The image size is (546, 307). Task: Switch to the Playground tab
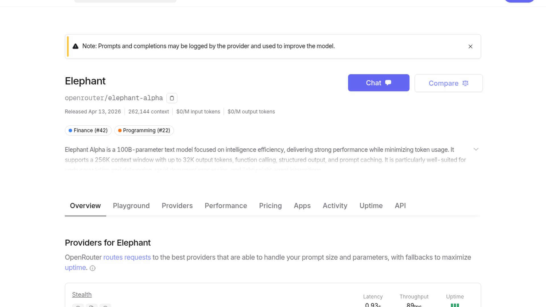131,206
